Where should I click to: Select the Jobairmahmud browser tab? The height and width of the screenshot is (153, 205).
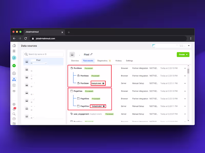point(44,32)
